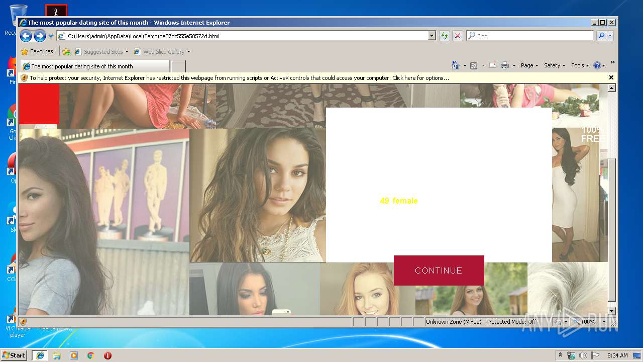Select the most popular dating site tab

(95, 66)
